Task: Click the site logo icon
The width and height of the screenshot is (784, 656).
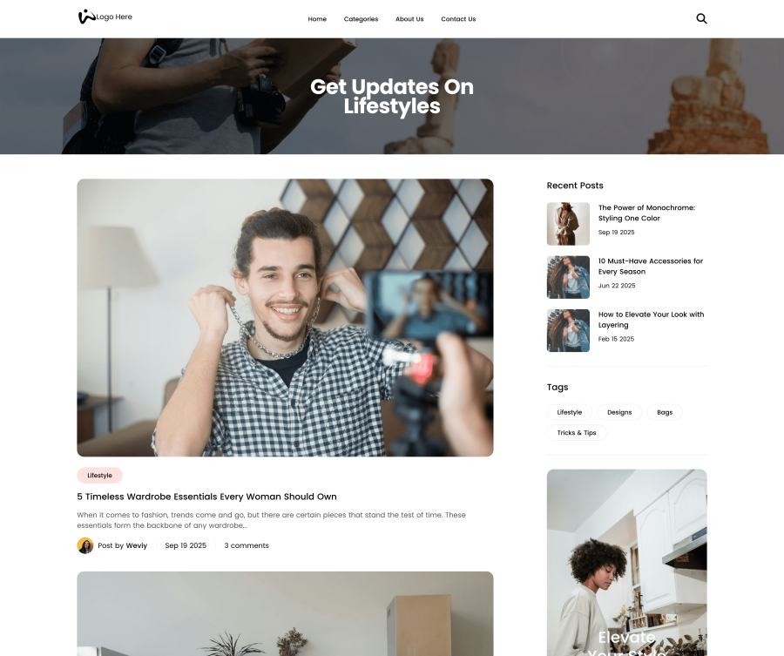Action: click(x=85, y=17)
